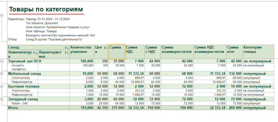The height and width of the screenshot is (122, 278).
Task: Click the Количество упаковок column header
Action: pyautogui.click(x=82, y=50)
